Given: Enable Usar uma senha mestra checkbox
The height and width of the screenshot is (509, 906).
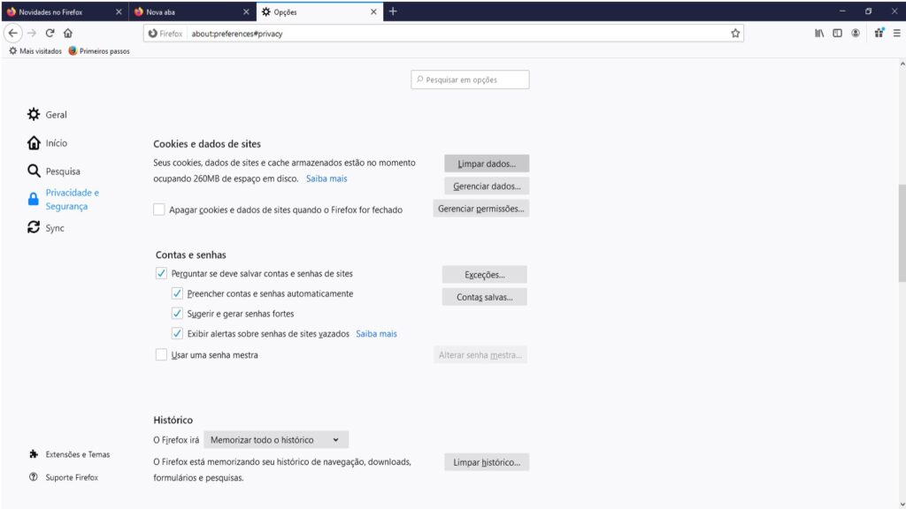Looking at the screenshot, I should 161,354.
